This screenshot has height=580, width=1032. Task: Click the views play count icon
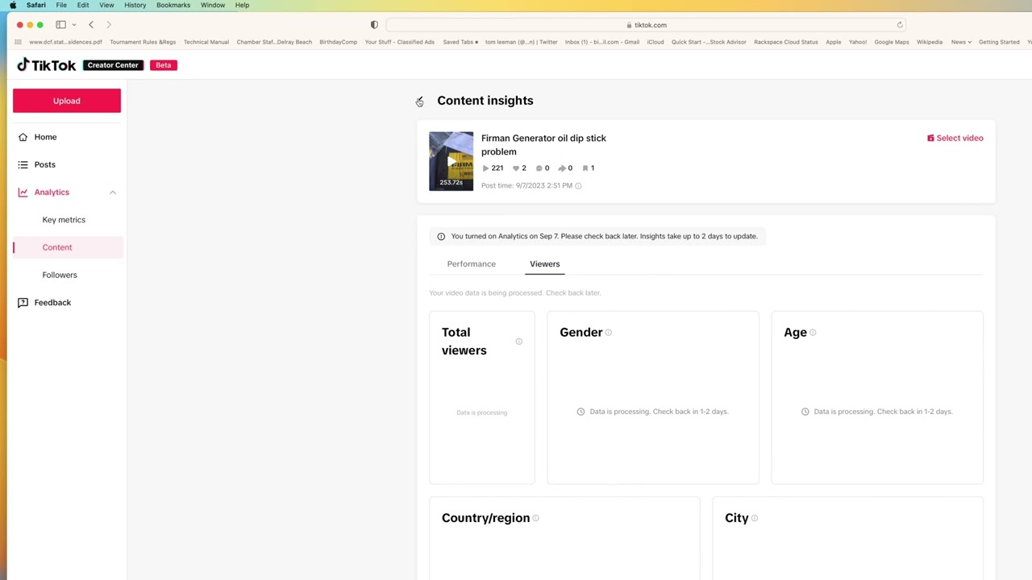pos(485,168)
